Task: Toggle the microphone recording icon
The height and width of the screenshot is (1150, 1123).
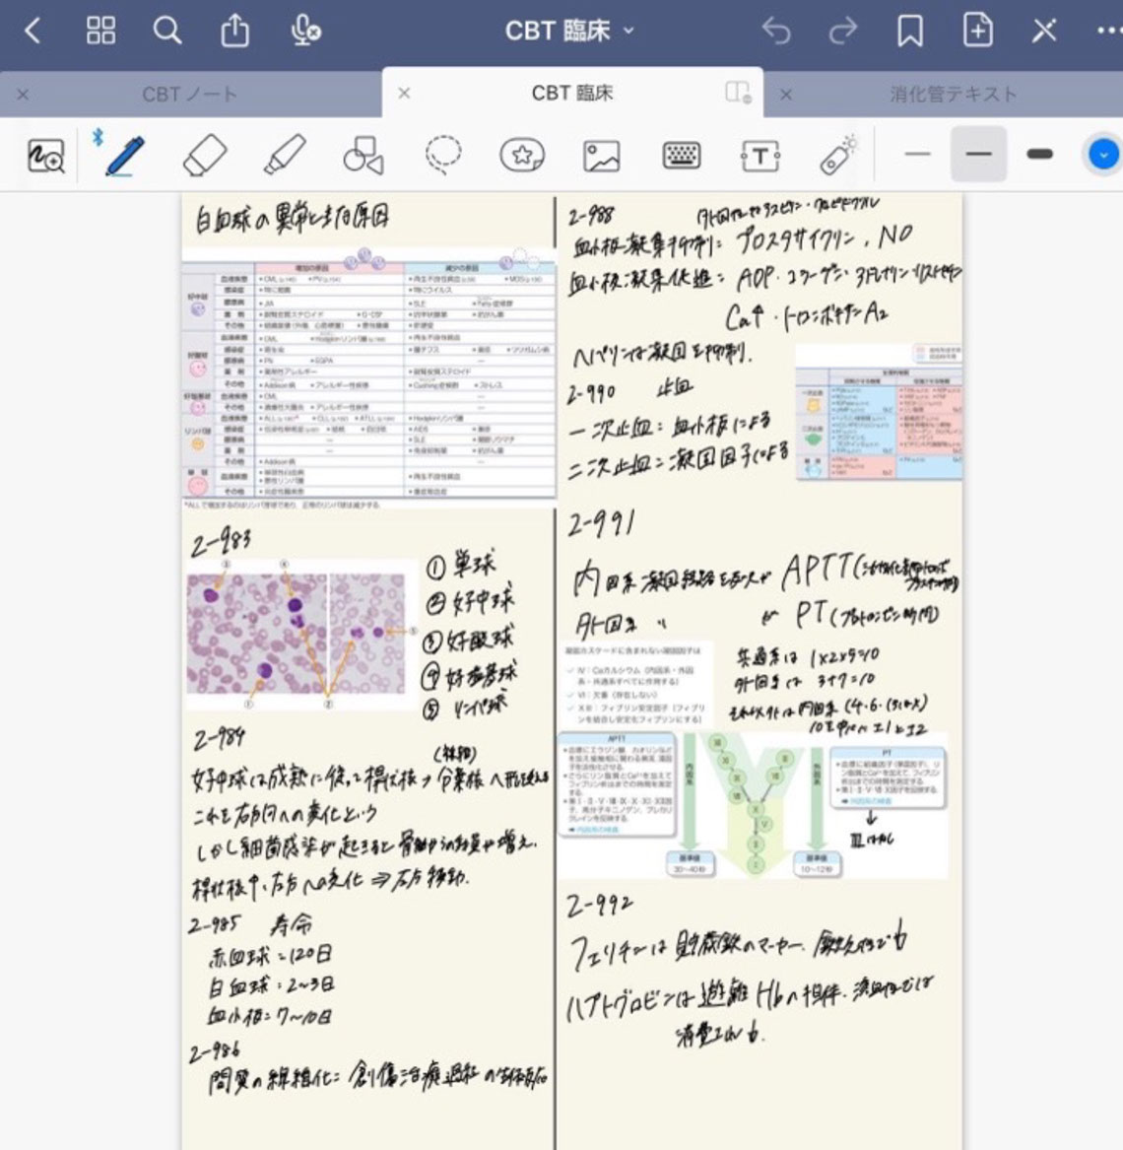Action: pyautogui.click(x=304, y=31)
